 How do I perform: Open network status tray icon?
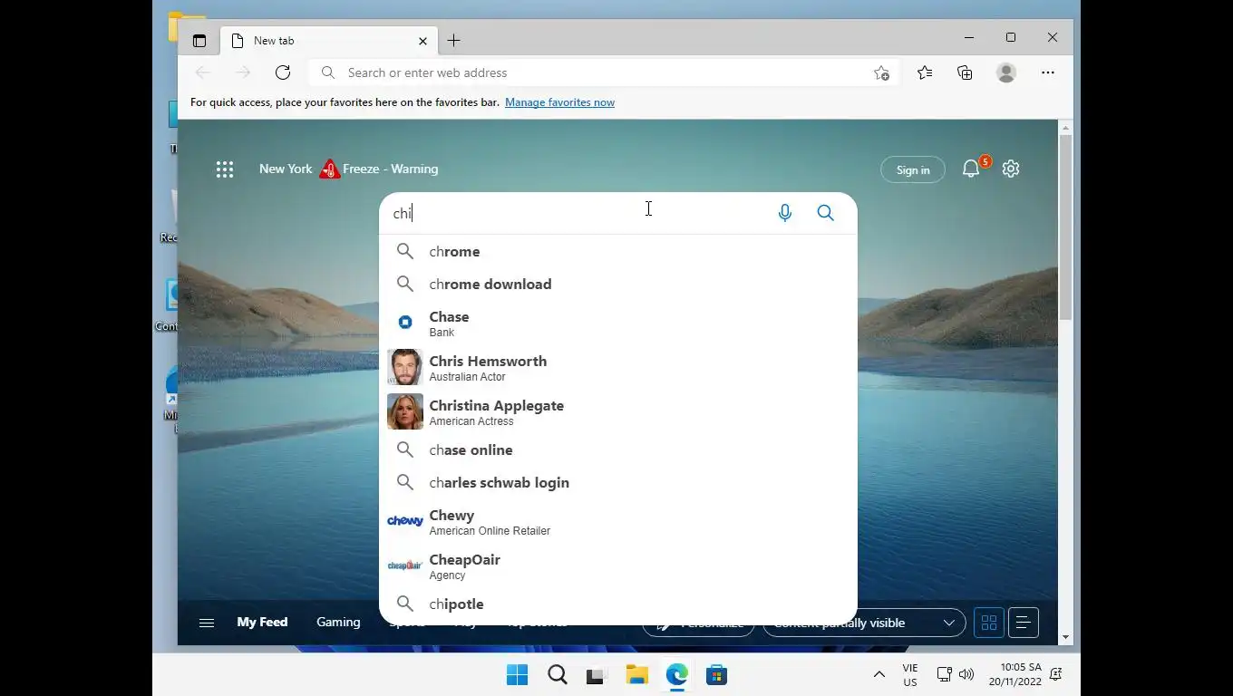tap(944, 675)
